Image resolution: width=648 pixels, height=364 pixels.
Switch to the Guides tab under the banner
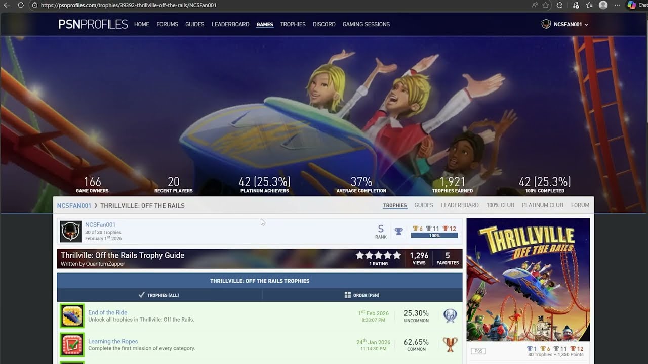(x=424, y=205)
